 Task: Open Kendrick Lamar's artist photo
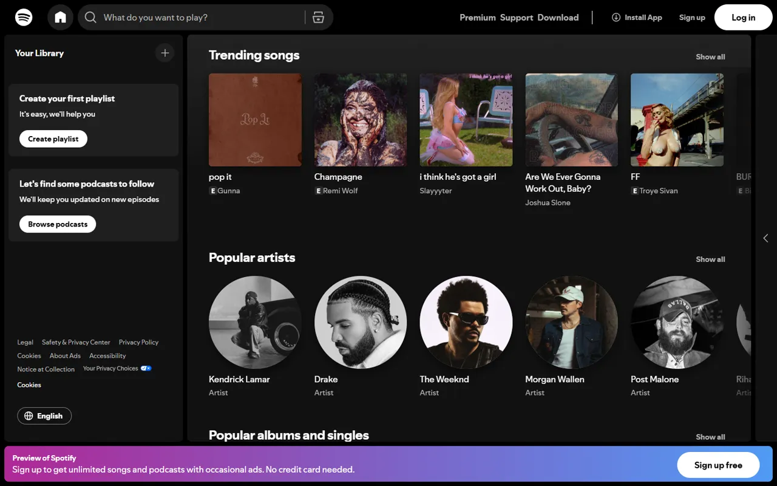pos(255,323)
